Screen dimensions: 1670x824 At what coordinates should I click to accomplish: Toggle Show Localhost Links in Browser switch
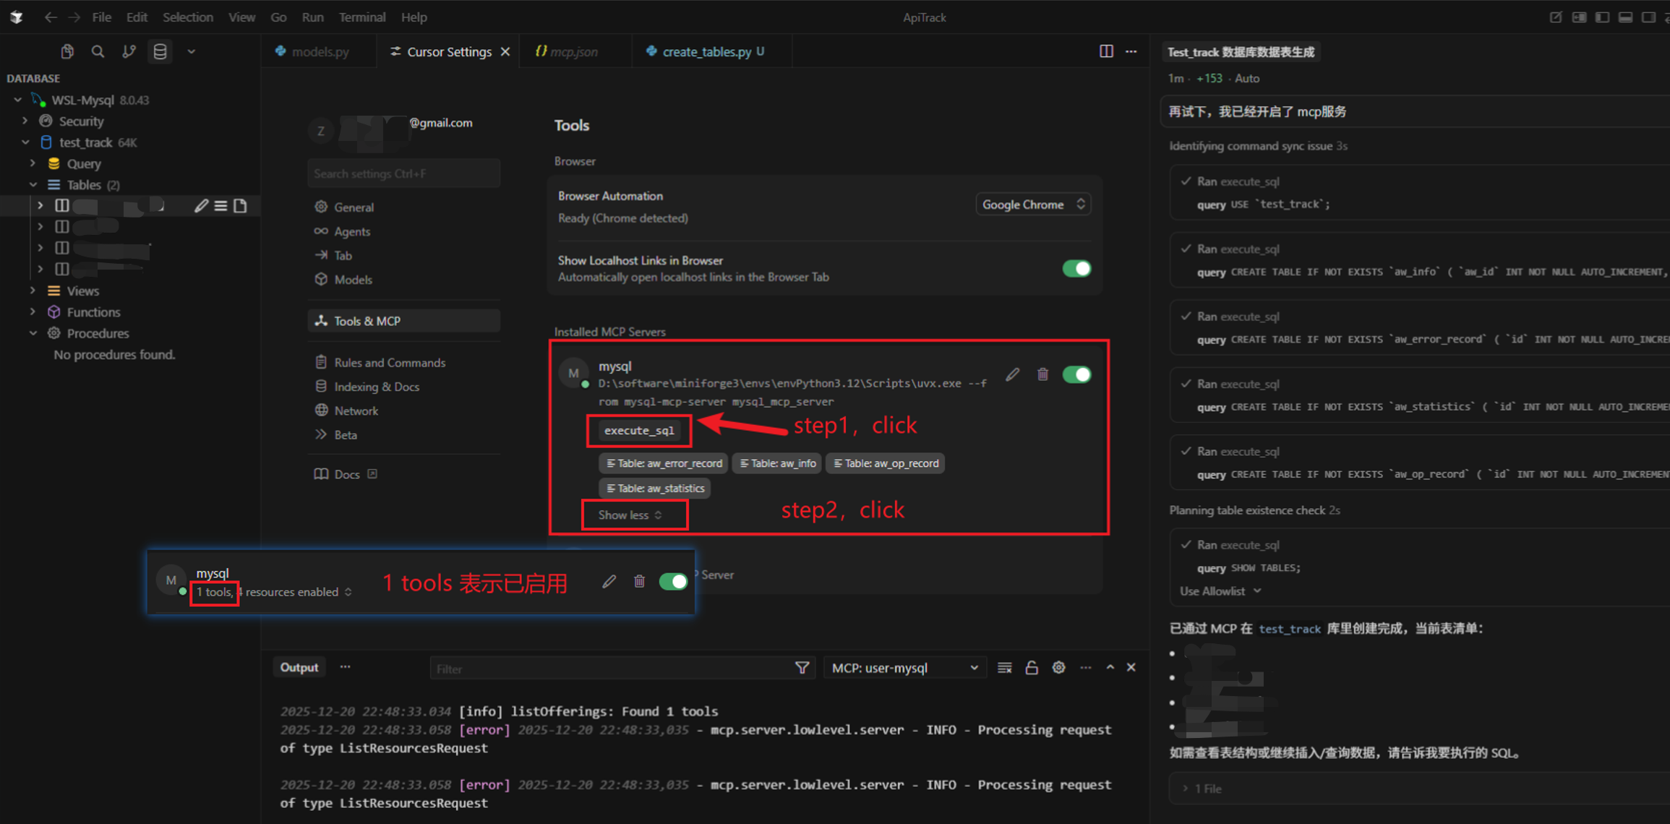1076,269
